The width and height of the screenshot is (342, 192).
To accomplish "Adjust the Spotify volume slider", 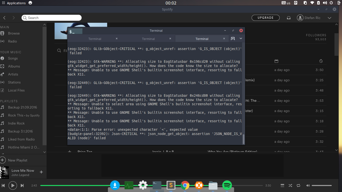I will [322, 185].
